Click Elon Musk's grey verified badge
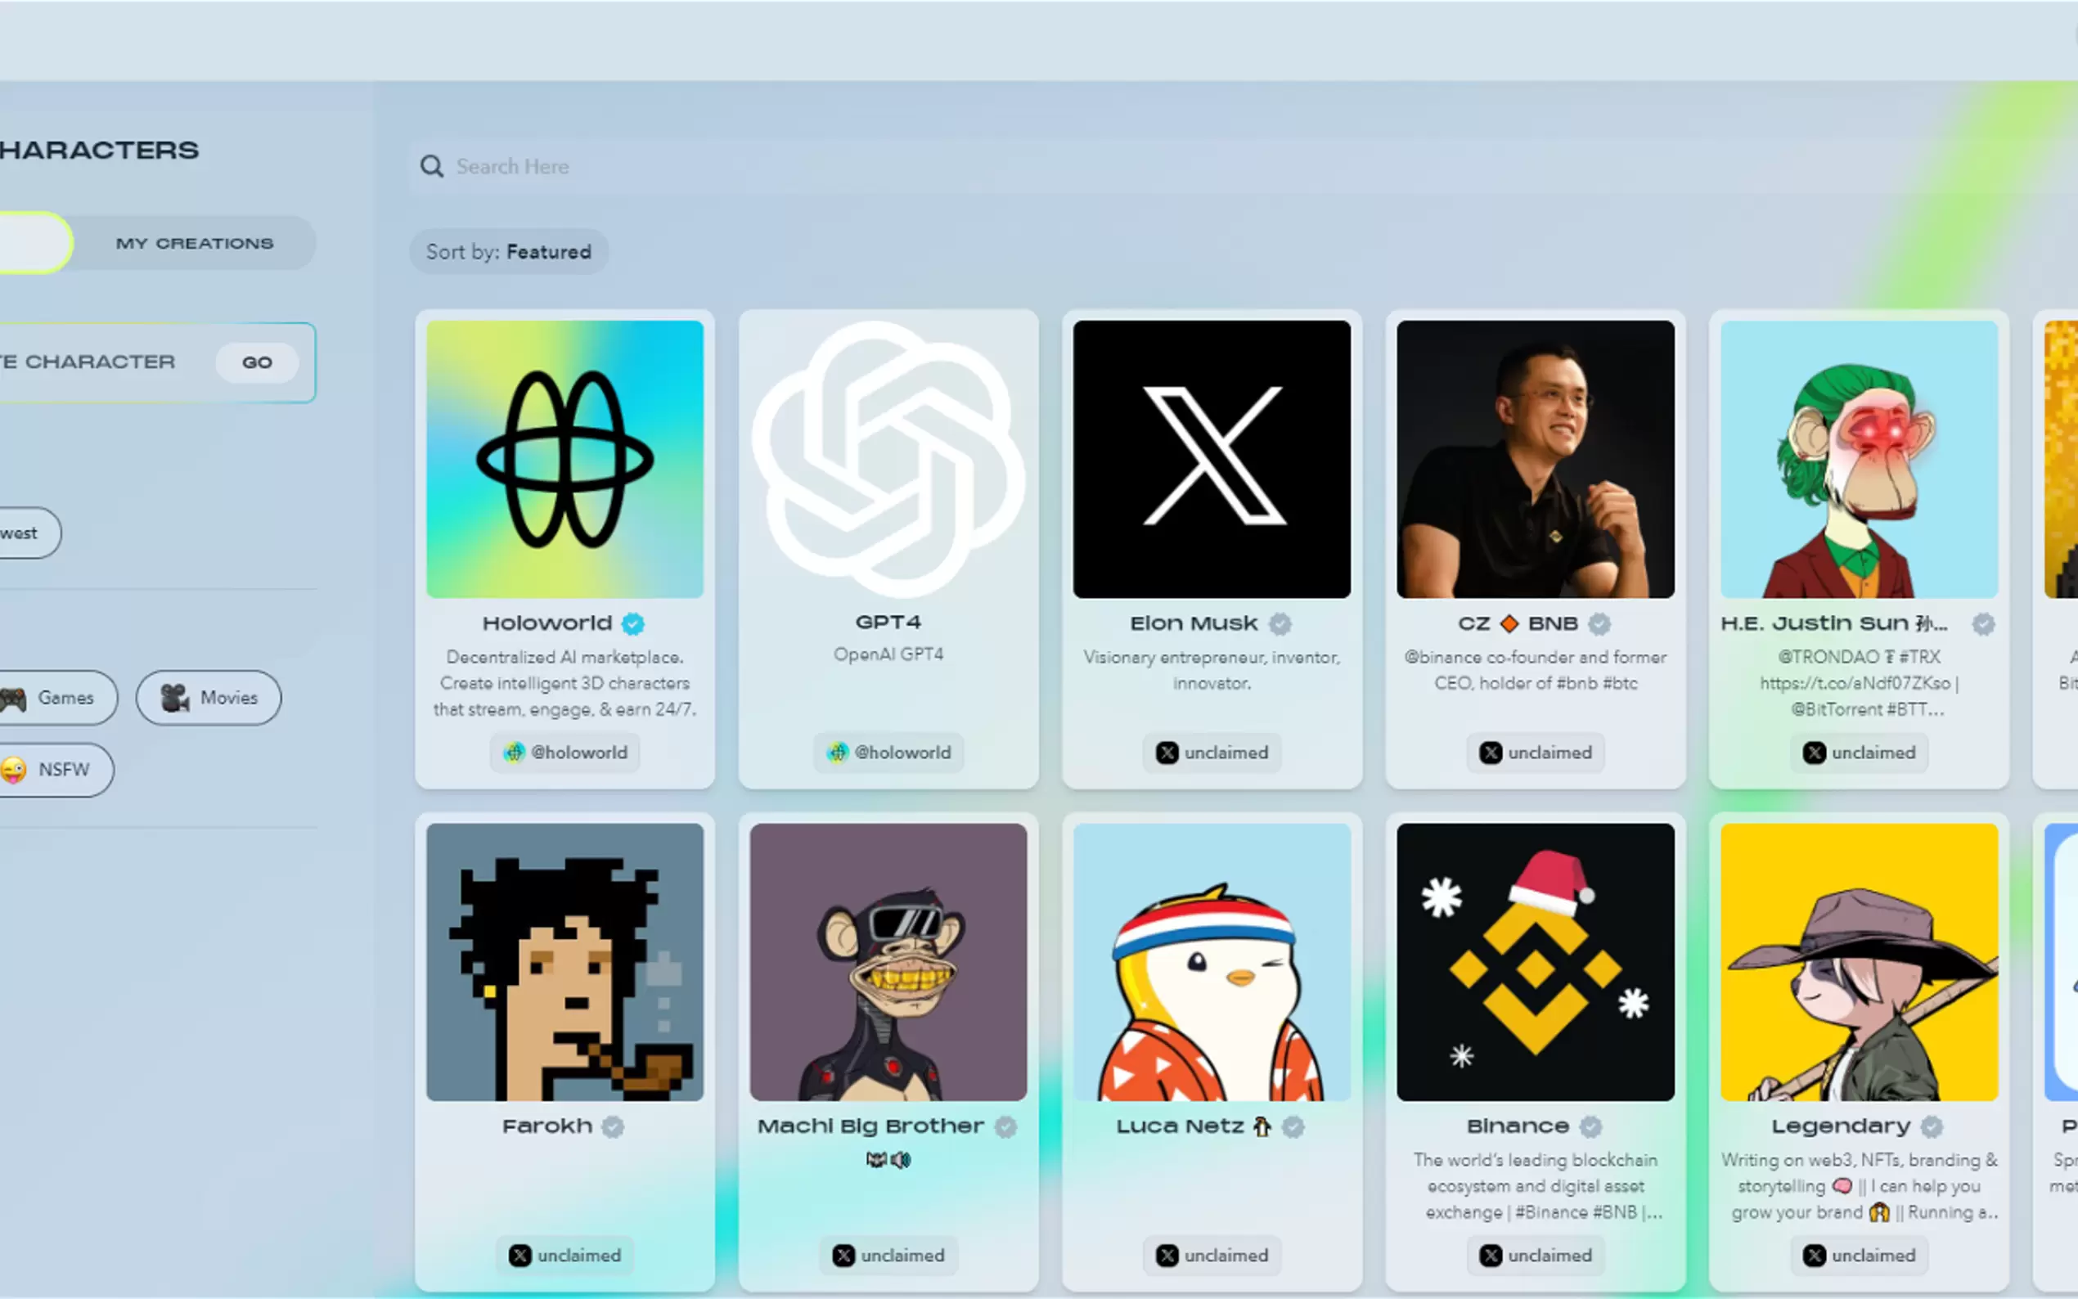 coord(1280,623)
